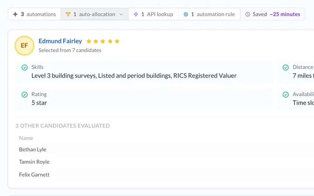Expand the auto-allocation dropdown chevron
314x196 pixels.
(121, 14)
